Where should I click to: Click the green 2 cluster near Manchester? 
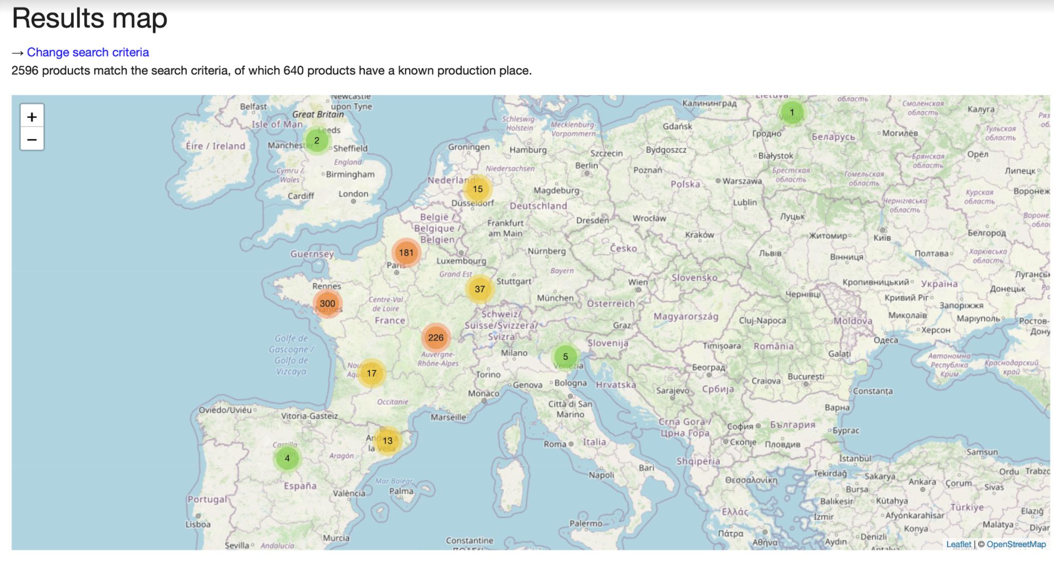click(317, 141)
